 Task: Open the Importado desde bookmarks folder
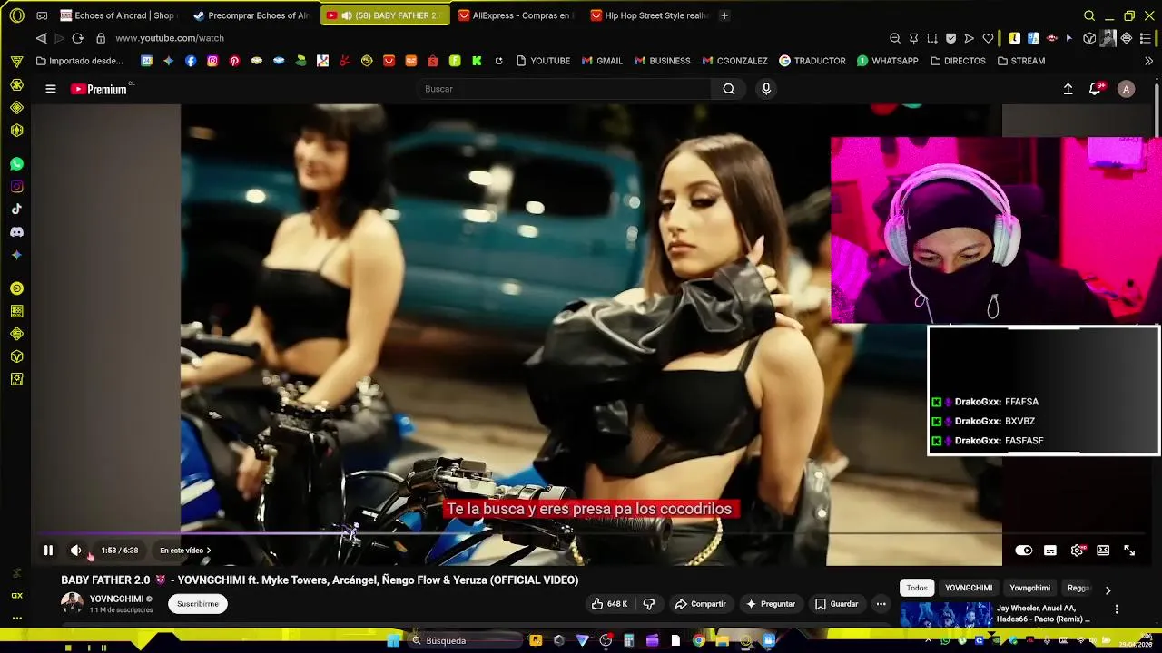coord(79,61)
